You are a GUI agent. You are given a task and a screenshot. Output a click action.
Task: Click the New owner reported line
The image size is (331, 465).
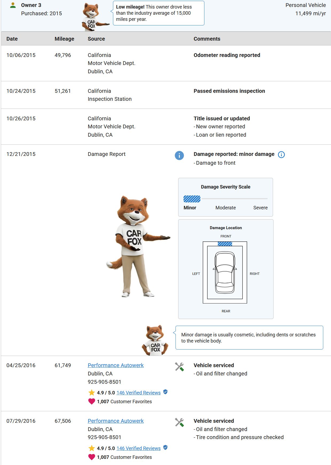(x=219, y=126)
